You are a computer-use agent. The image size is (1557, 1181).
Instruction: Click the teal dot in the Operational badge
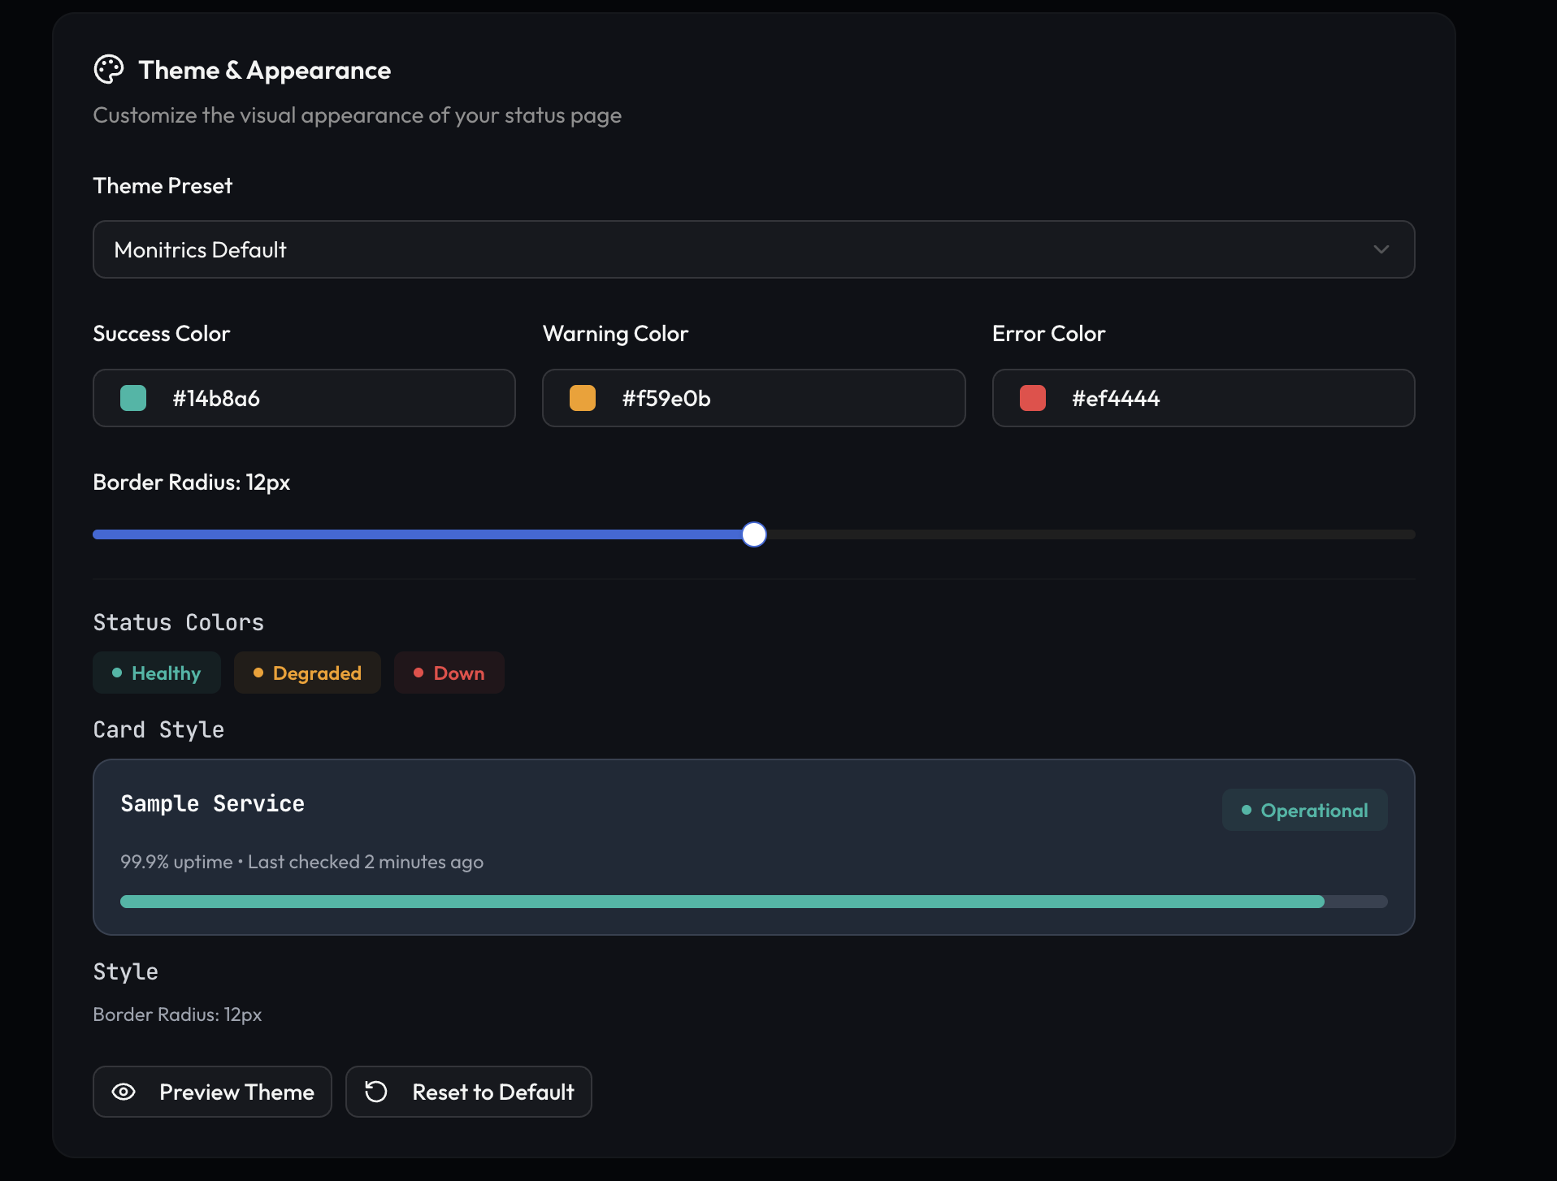tap(1246, 809)
